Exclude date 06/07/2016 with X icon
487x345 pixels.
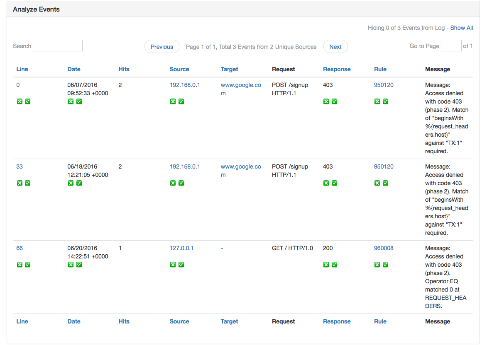click(71, 101)
